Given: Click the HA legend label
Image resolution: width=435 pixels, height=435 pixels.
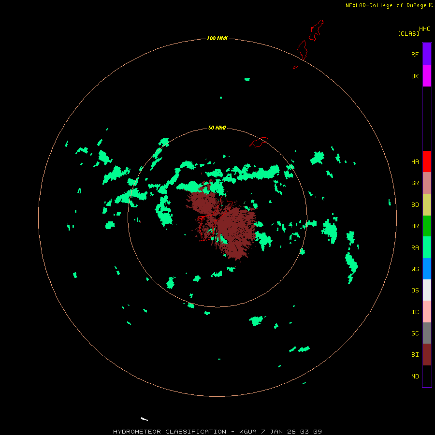Looking at the screenshot, I should click(x=415, y=162).
